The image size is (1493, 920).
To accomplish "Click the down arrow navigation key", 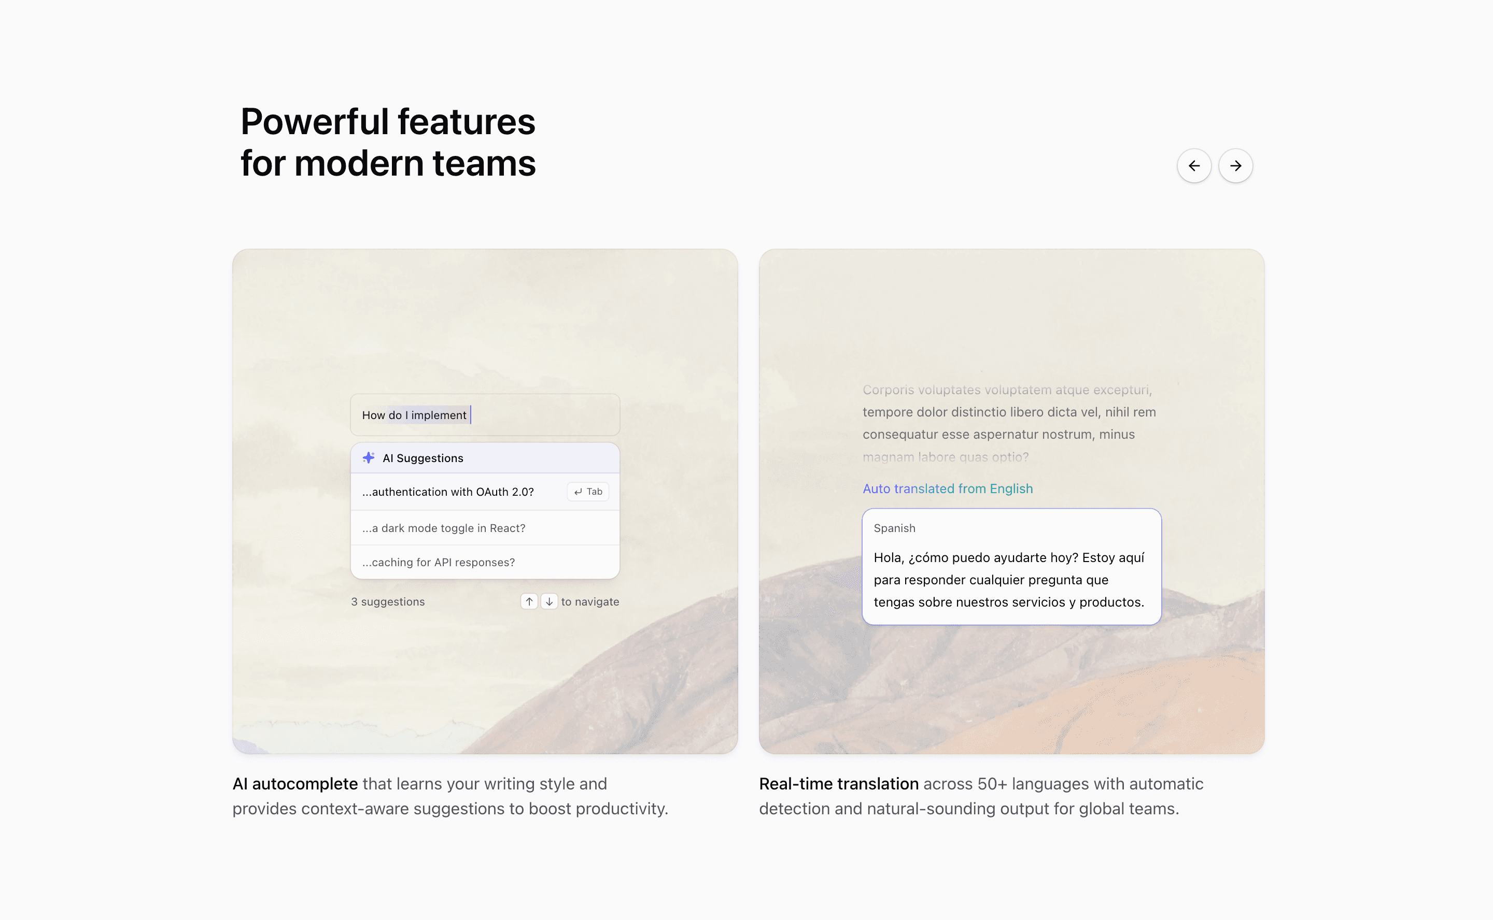I will [549, 601].
